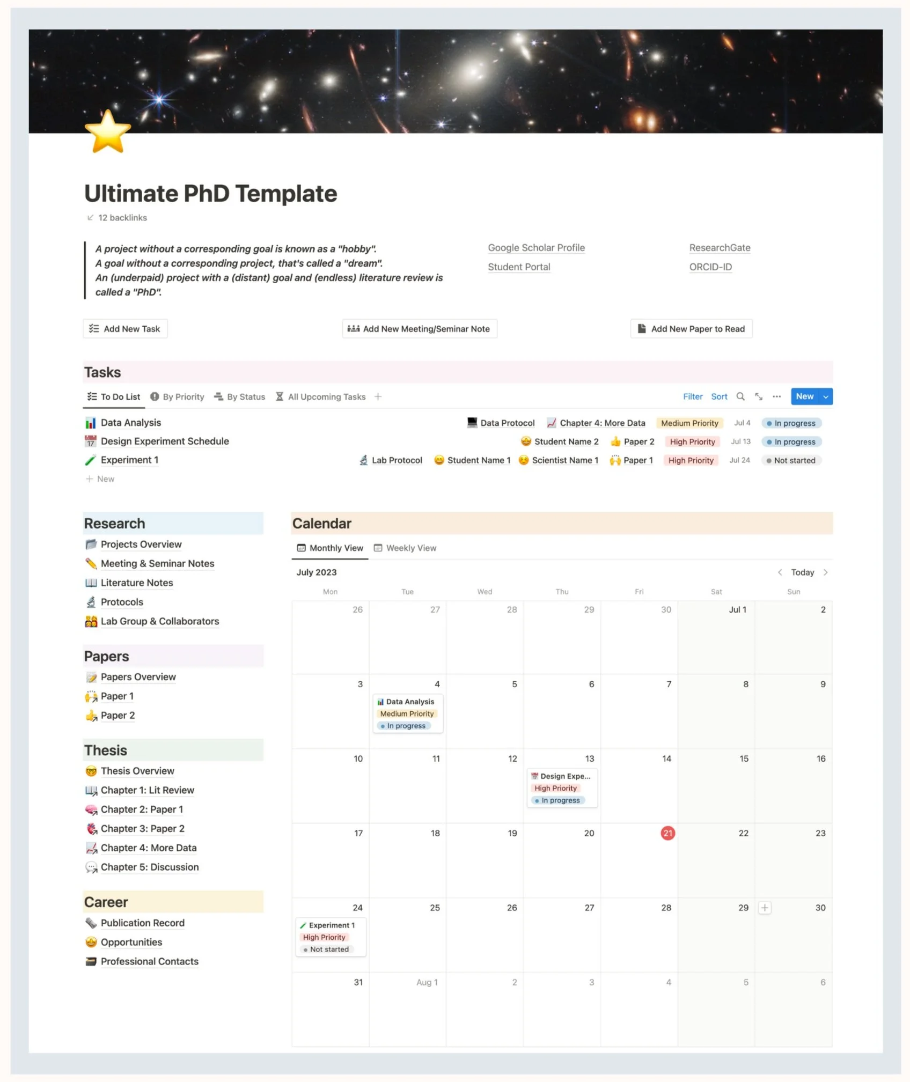This screenshot has height=1082, width=910.
Task: Click the Add New Task button icon
Action: (x=95, y=328)
